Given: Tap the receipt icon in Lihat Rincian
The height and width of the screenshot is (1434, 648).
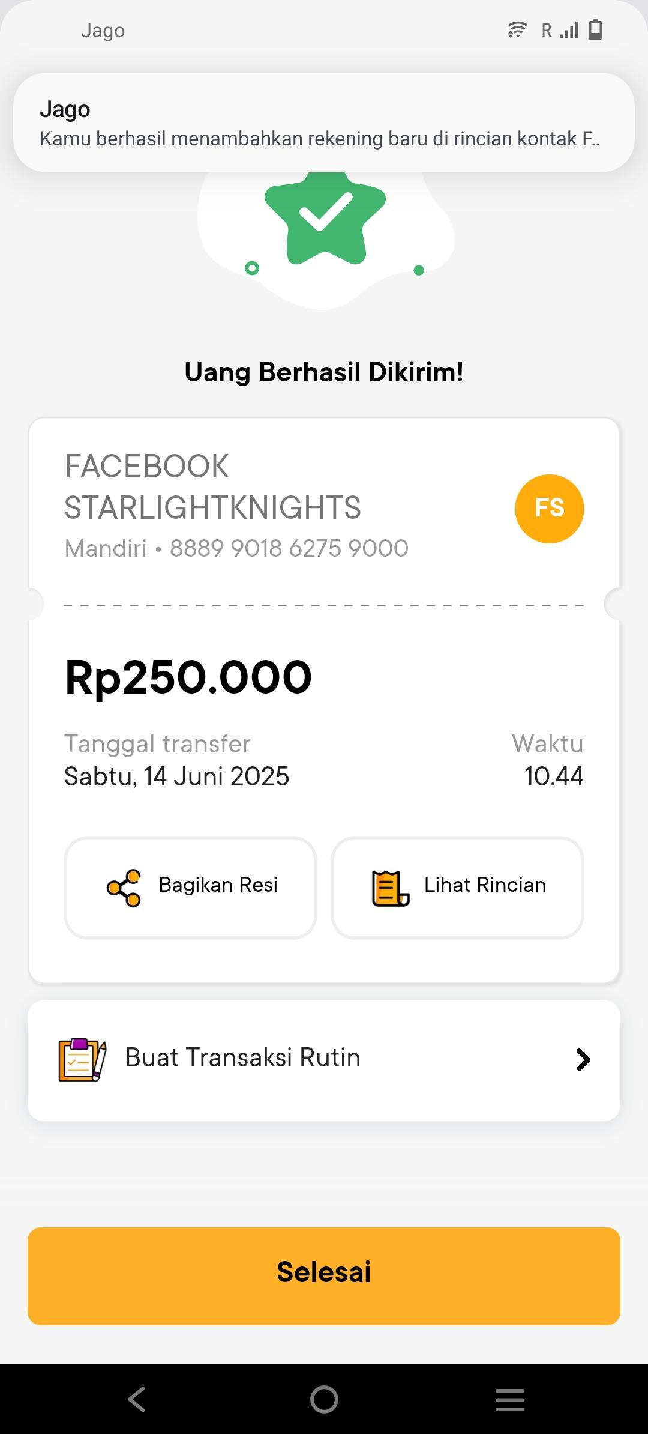Looking at the screenshot, I should pos(391,888).
